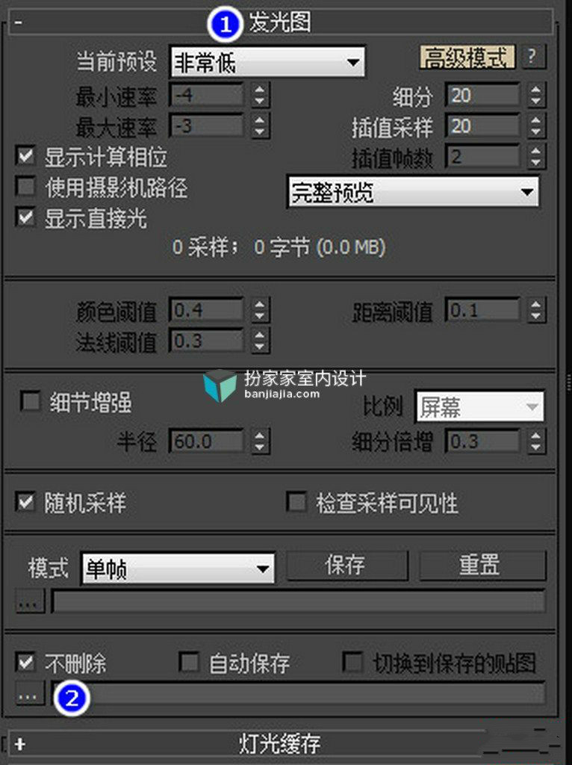Expand the 灯光缓存 rollout plus icon

coord(19,743)
